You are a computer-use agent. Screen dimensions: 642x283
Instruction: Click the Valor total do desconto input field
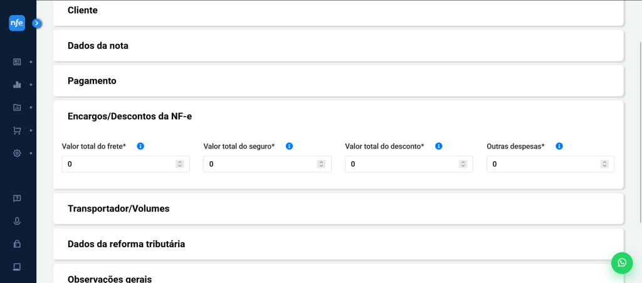pyautogui.click(x=401, y=164)
